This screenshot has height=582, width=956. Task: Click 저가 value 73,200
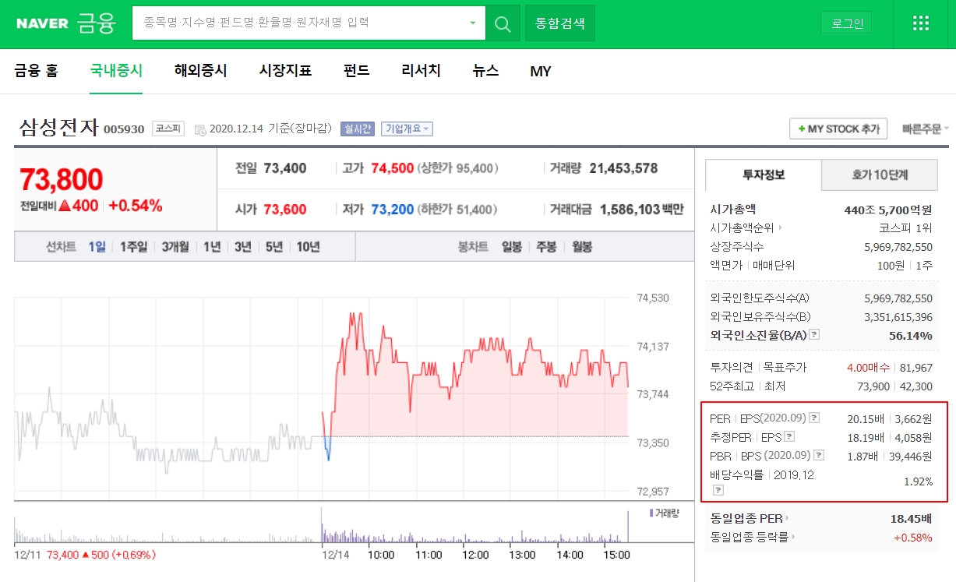(x=392, y=209)
